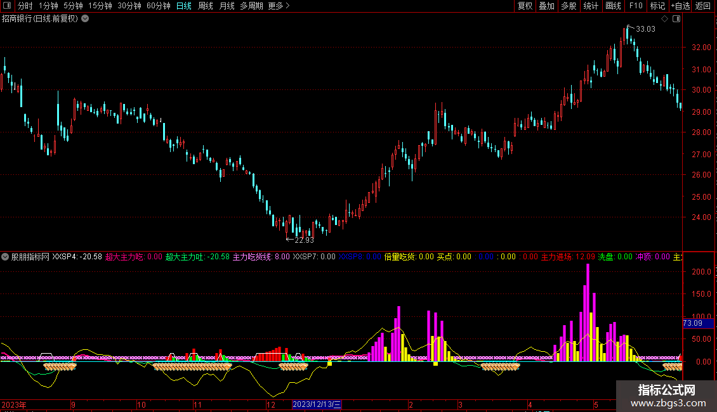Select the 月线 monthly period
The width and height of the screenshot is (717, 412).
227,6
